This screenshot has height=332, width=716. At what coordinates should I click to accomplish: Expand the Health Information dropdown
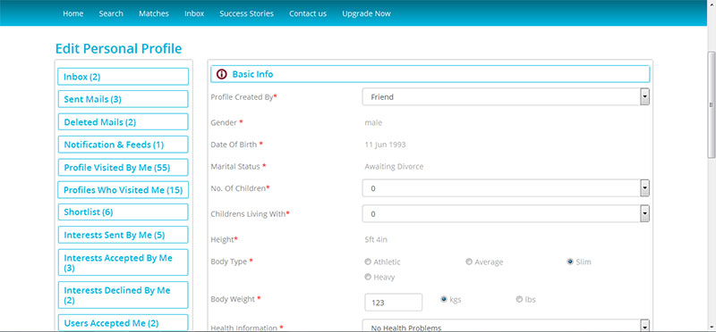click(506, 326)
